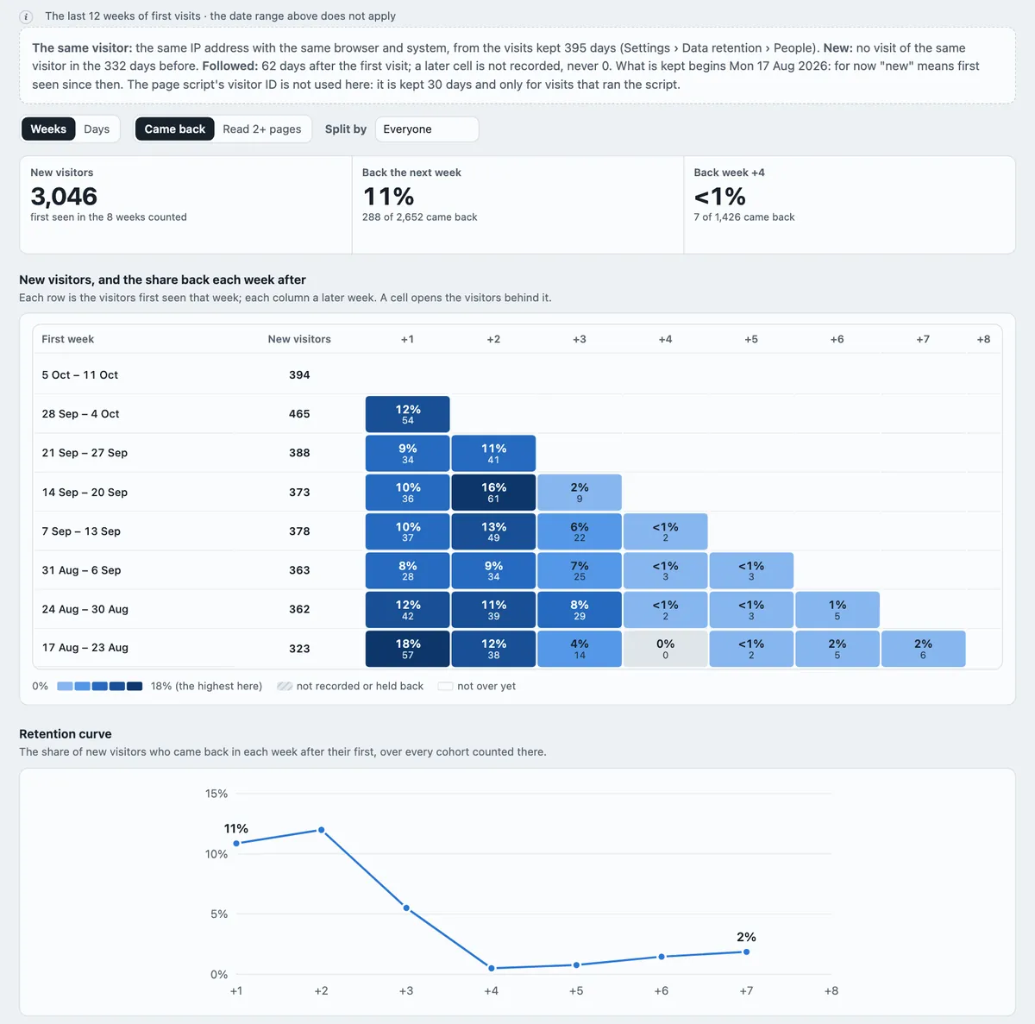Open the 17 Aug – 23 Aug +4 cell, 0%
Image resolution: width=1035 pixels, height=1024 pixels.
[x=666, y=649]
